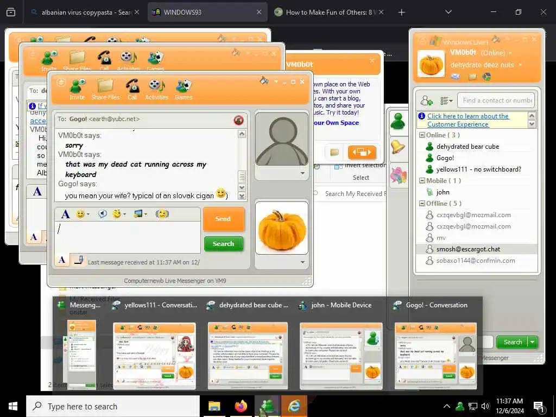
Task: Open dropdown under Gogo!'s display picture
Action: tap(302, 173)
